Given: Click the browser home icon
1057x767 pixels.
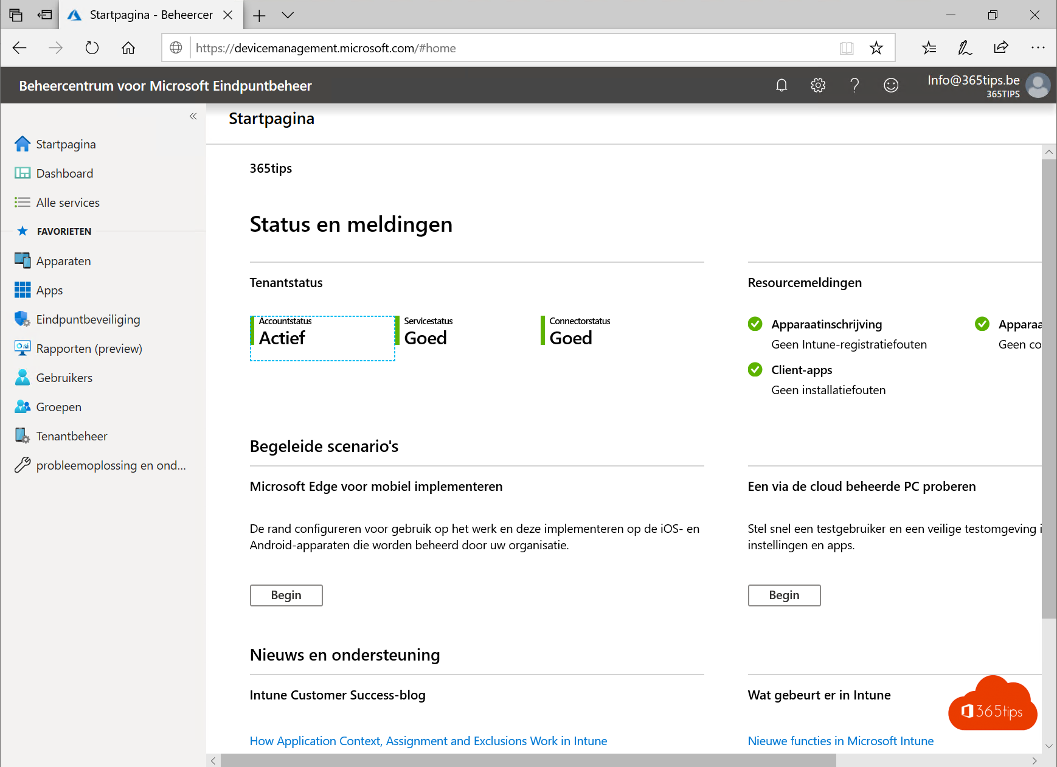Looking at the screenshot, I should pos(128,48).
